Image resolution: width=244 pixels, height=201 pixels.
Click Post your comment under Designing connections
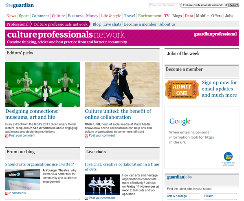(22, 135)
